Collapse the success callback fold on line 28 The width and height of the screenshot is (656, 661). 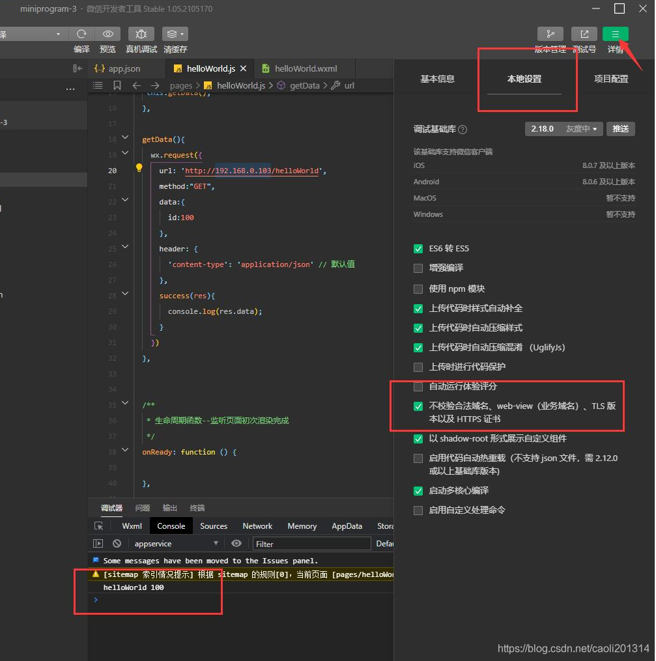click(x=125, y=294)
